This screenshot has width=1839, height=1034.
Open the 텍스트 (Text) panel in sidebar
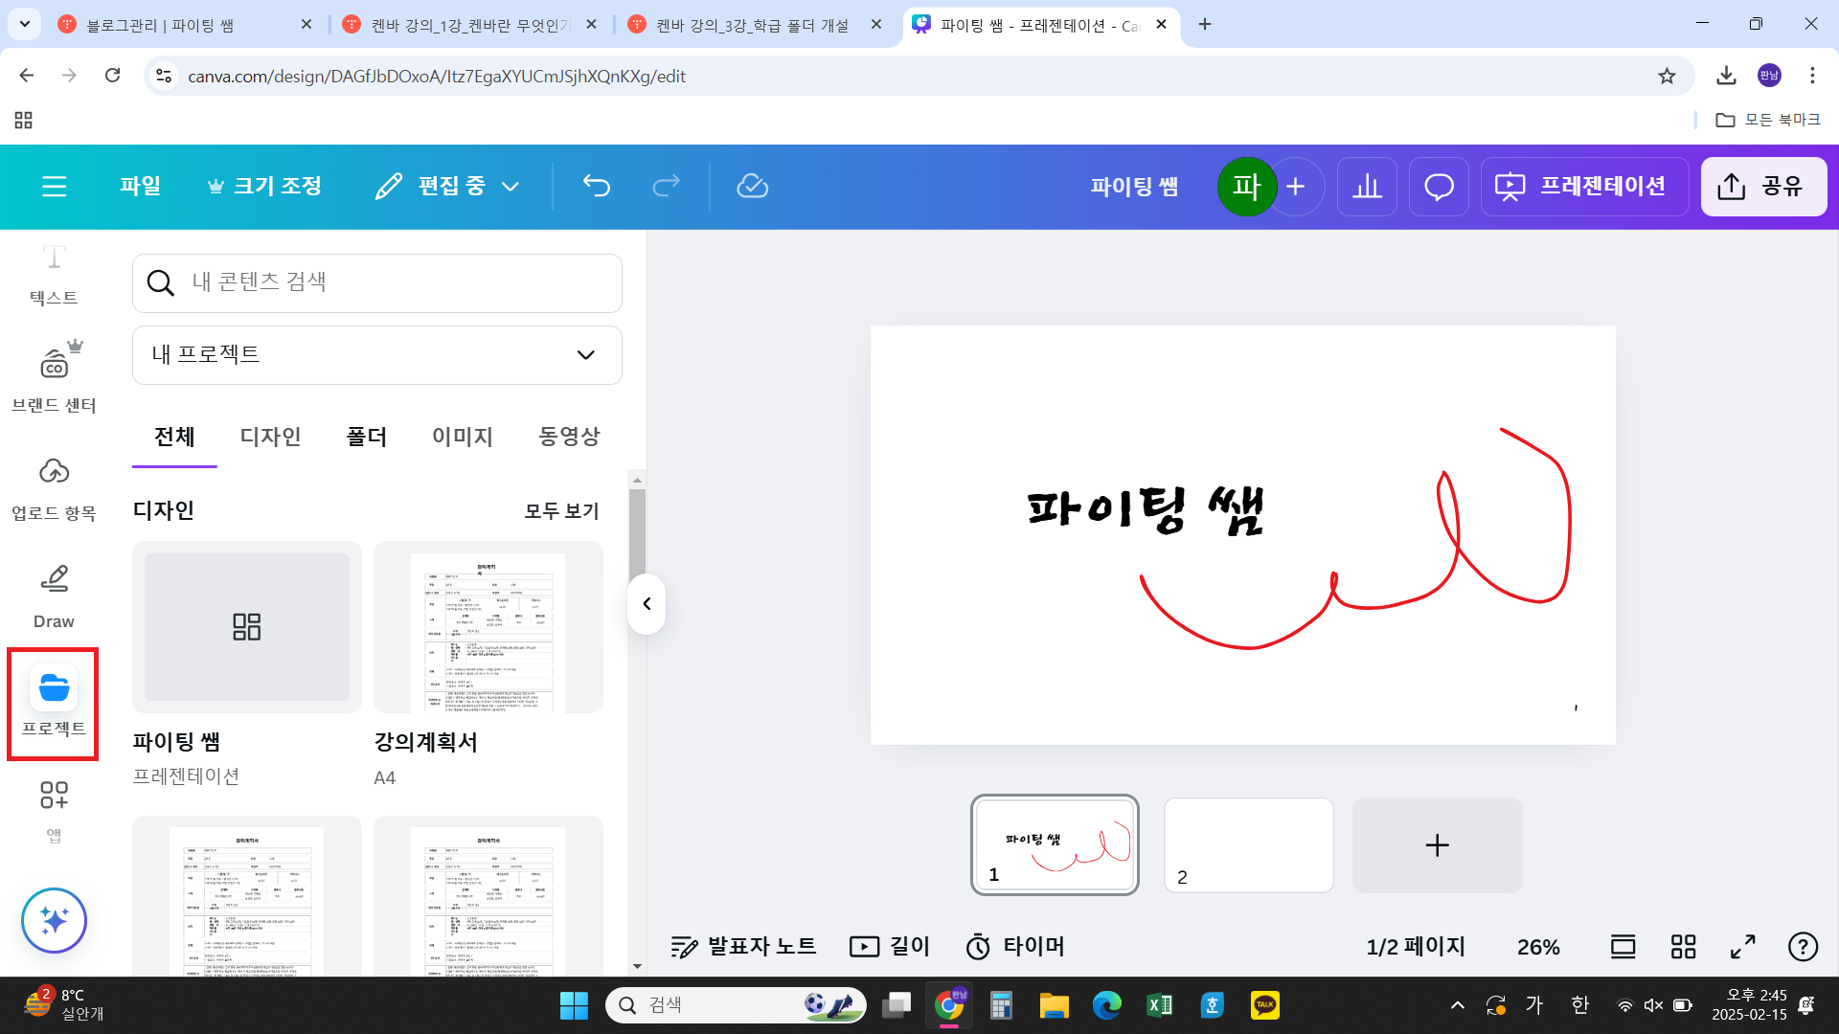pos(53,273)
